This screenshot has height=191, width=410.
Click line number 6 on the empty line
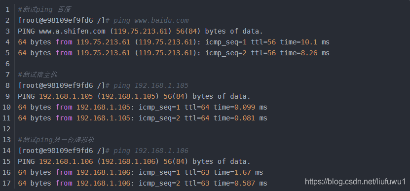pos(7,64)
